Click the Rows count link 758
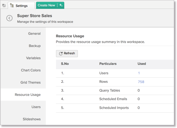The height and width of the screenshot is (128, 177). tap(141, 82)
